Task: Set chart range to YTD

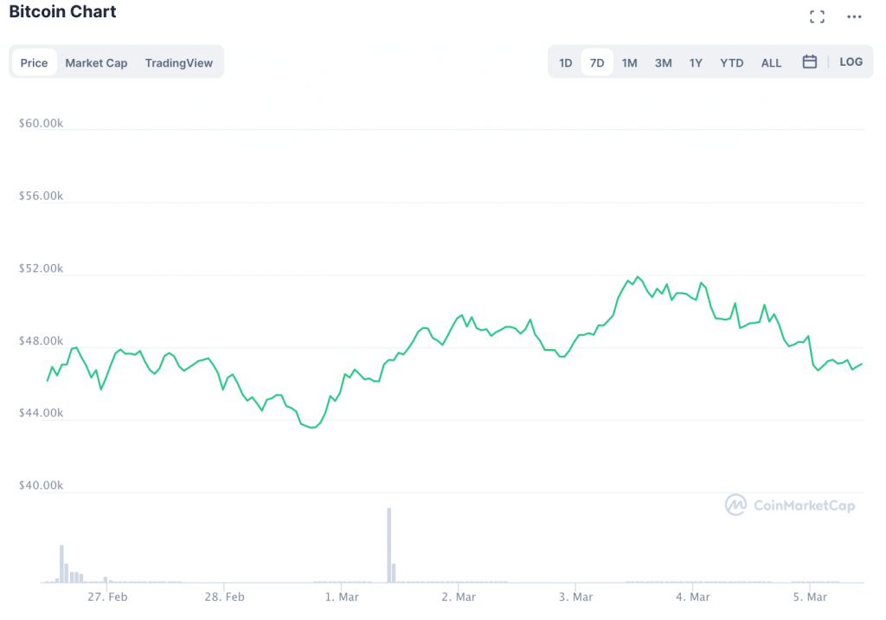Action: tap(732, 62)
